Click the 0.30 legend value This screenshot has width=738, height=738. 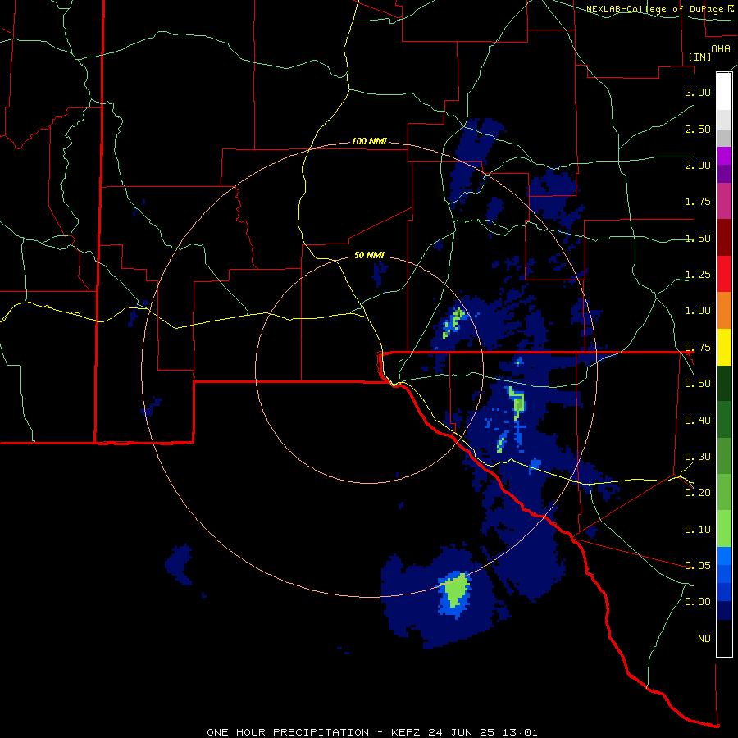click(x=698, y=457)
